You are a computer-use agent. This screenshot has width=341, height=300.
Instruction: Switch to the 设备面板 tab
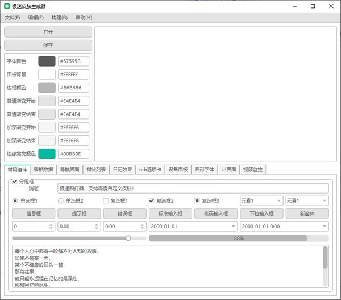point(178,170)
